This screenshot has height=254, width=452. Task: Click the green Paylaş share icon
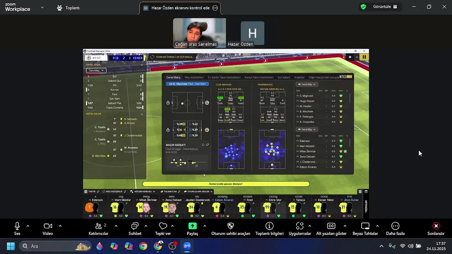click(192, 226)
